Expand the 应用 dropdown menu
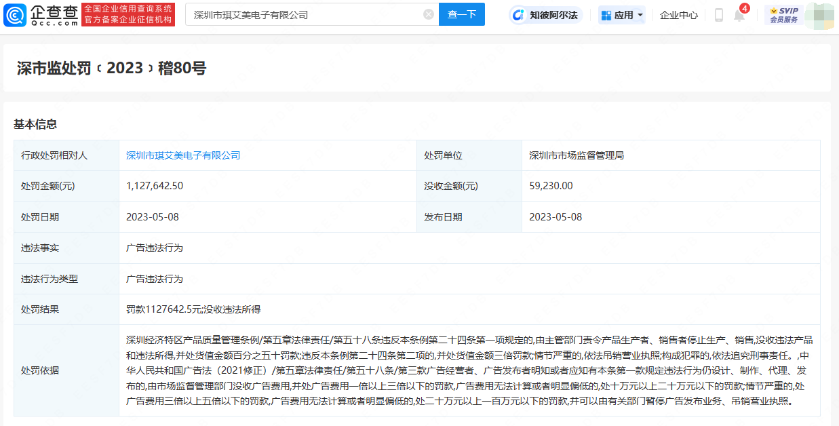 click(622, 15)
